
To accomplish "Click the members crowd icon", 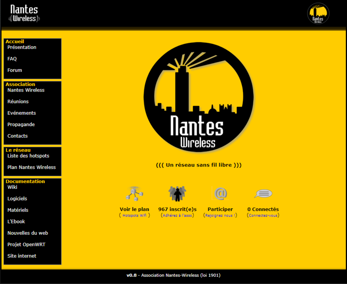I will tap(177, 193).
